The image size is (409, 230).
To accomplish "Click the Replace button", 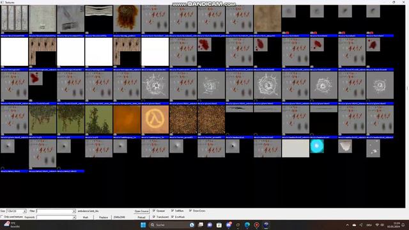I will coord(104,217).
